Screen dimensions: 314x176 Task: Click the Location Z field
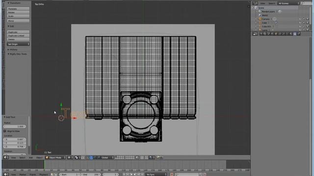coord(15,147)
